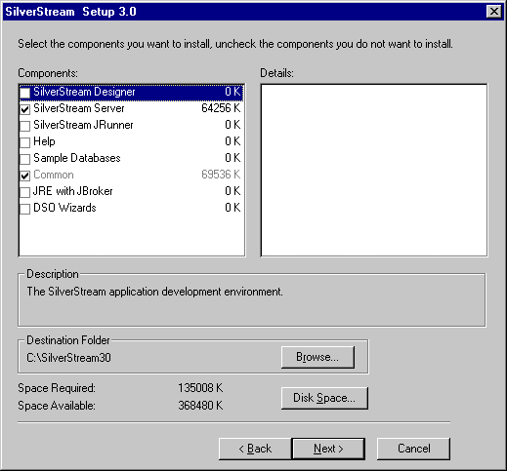Select the 'SilverStream Server' row label
The image size is (507, 471).
coord(79,108)
